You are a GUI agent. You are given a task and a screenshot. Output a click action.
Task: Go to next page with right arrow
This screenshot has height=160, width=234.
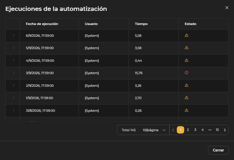(x=225, y=130)
